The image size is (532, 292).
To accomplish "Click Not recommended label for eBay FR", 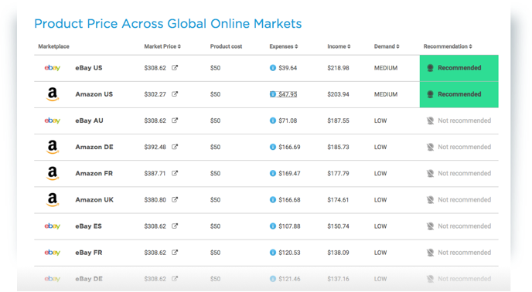I will [x=464, y=253].
